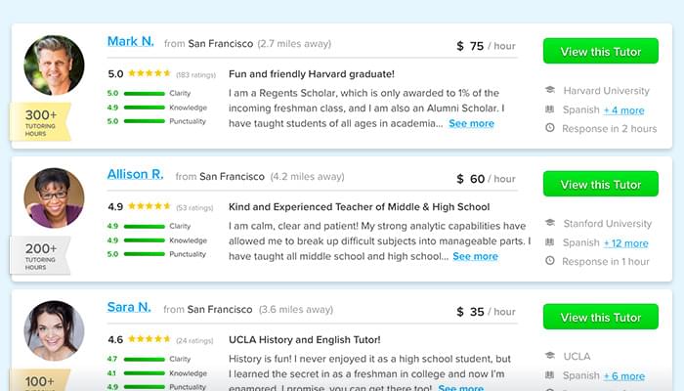The image size is (684, 391).
Task: Expand Mark's subjects with +4 more
Action: click(624, 110)
